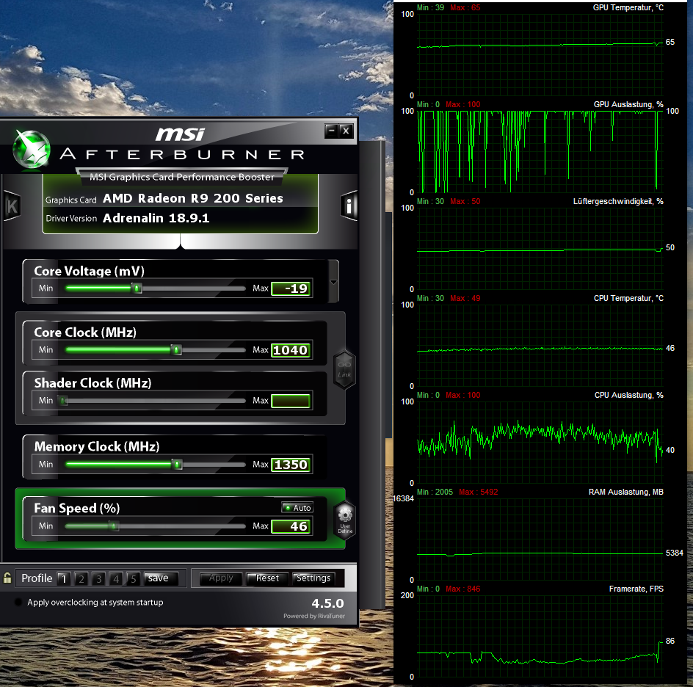The height and width of the screenshot is (687, 693).
Task: Select profile slot 5
Action: tap(134, 579)
